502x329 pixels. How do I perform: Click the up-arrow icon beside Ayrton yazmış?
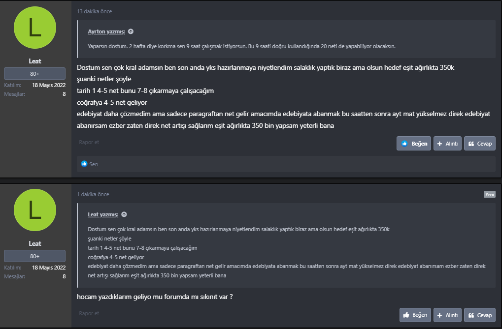tap(131, 31)
